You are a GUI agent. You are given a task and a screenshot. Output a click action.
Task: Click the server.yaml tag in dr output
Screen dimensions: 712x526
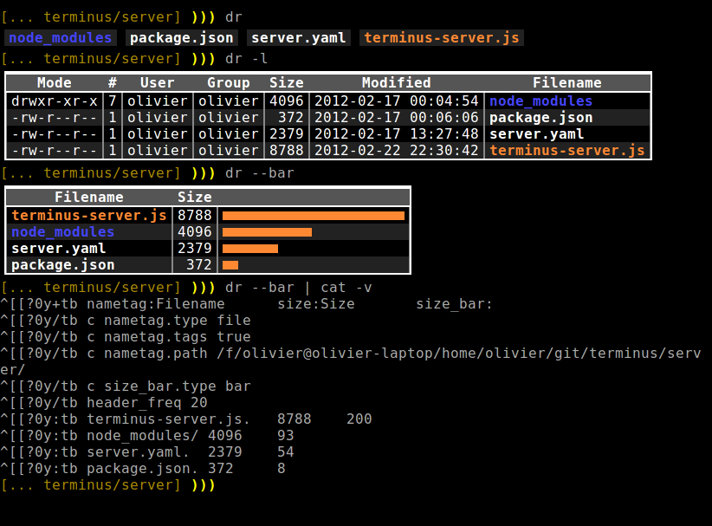[x=298, y=38]
